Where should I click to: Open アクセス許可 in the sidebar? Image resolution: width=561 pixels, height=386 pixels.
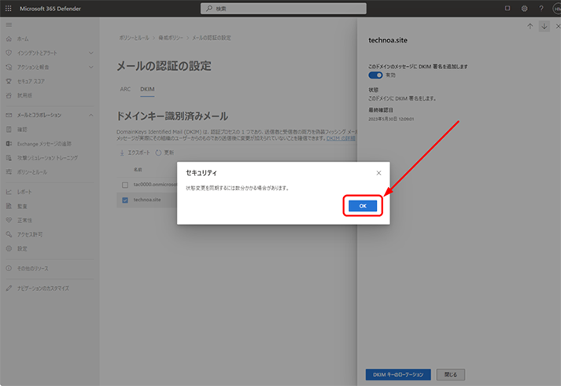(30, 234)
